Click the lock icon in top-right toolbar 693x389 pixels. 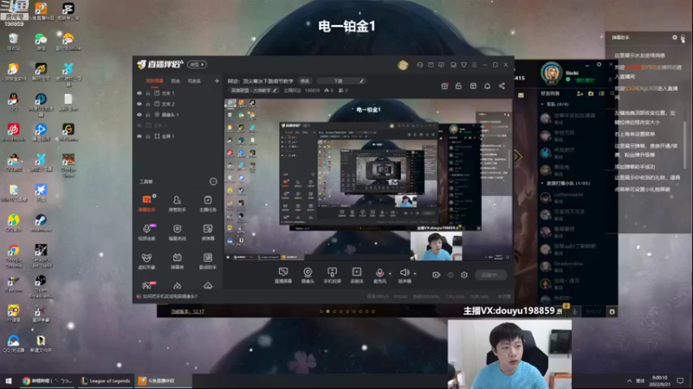pyautogui.click(x=459, y=86)
